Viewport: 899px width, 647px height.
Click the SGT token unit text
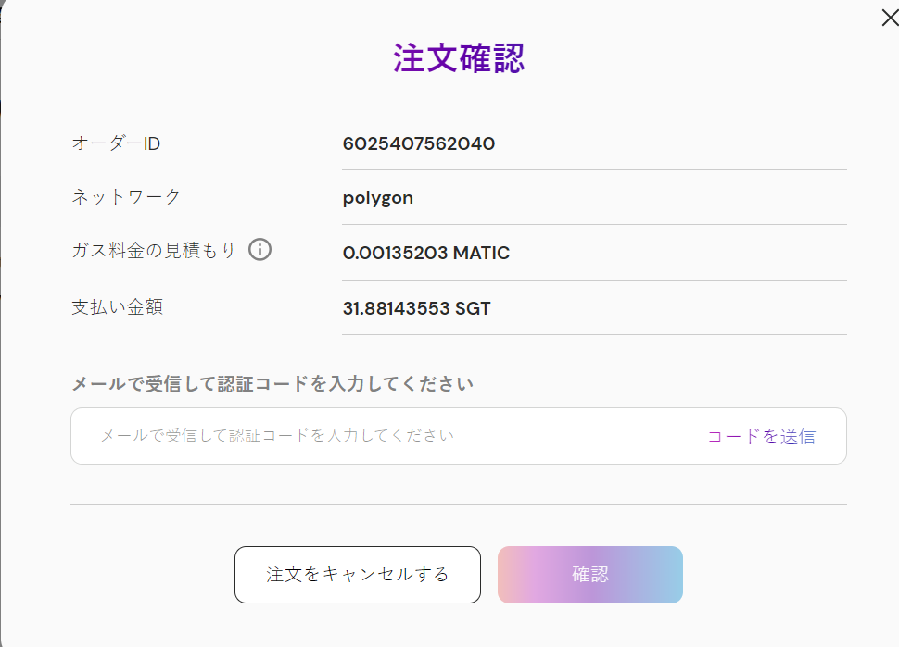click(x=473, y=308)
